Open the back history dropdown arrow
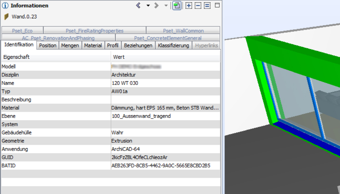340x194 pixels. [148, 5]
